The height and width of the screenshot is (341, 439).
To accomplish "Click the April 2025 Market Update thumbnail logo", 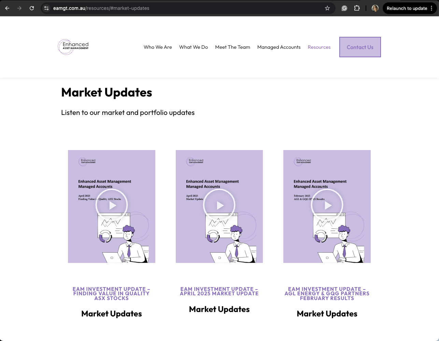I will tap(195, 161).
